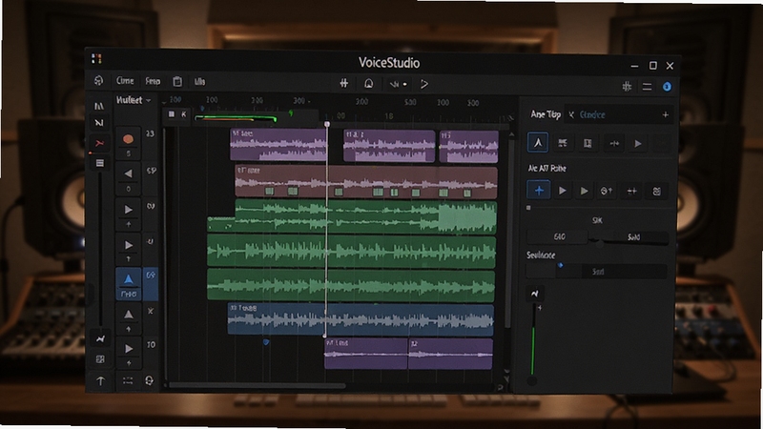Click the blue handle on the Seuliace slider
The height and width of the screenshot is (429, 763).
[x=561, y=266]
